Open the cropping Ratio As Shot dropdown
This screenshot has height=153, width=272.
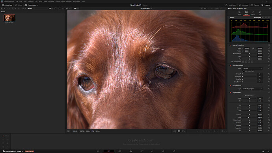click(x=252, y=69)
